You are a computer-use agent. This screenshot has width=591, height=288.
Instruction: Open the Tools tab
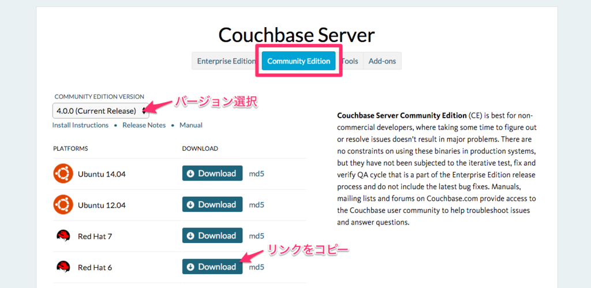point(349,61)
